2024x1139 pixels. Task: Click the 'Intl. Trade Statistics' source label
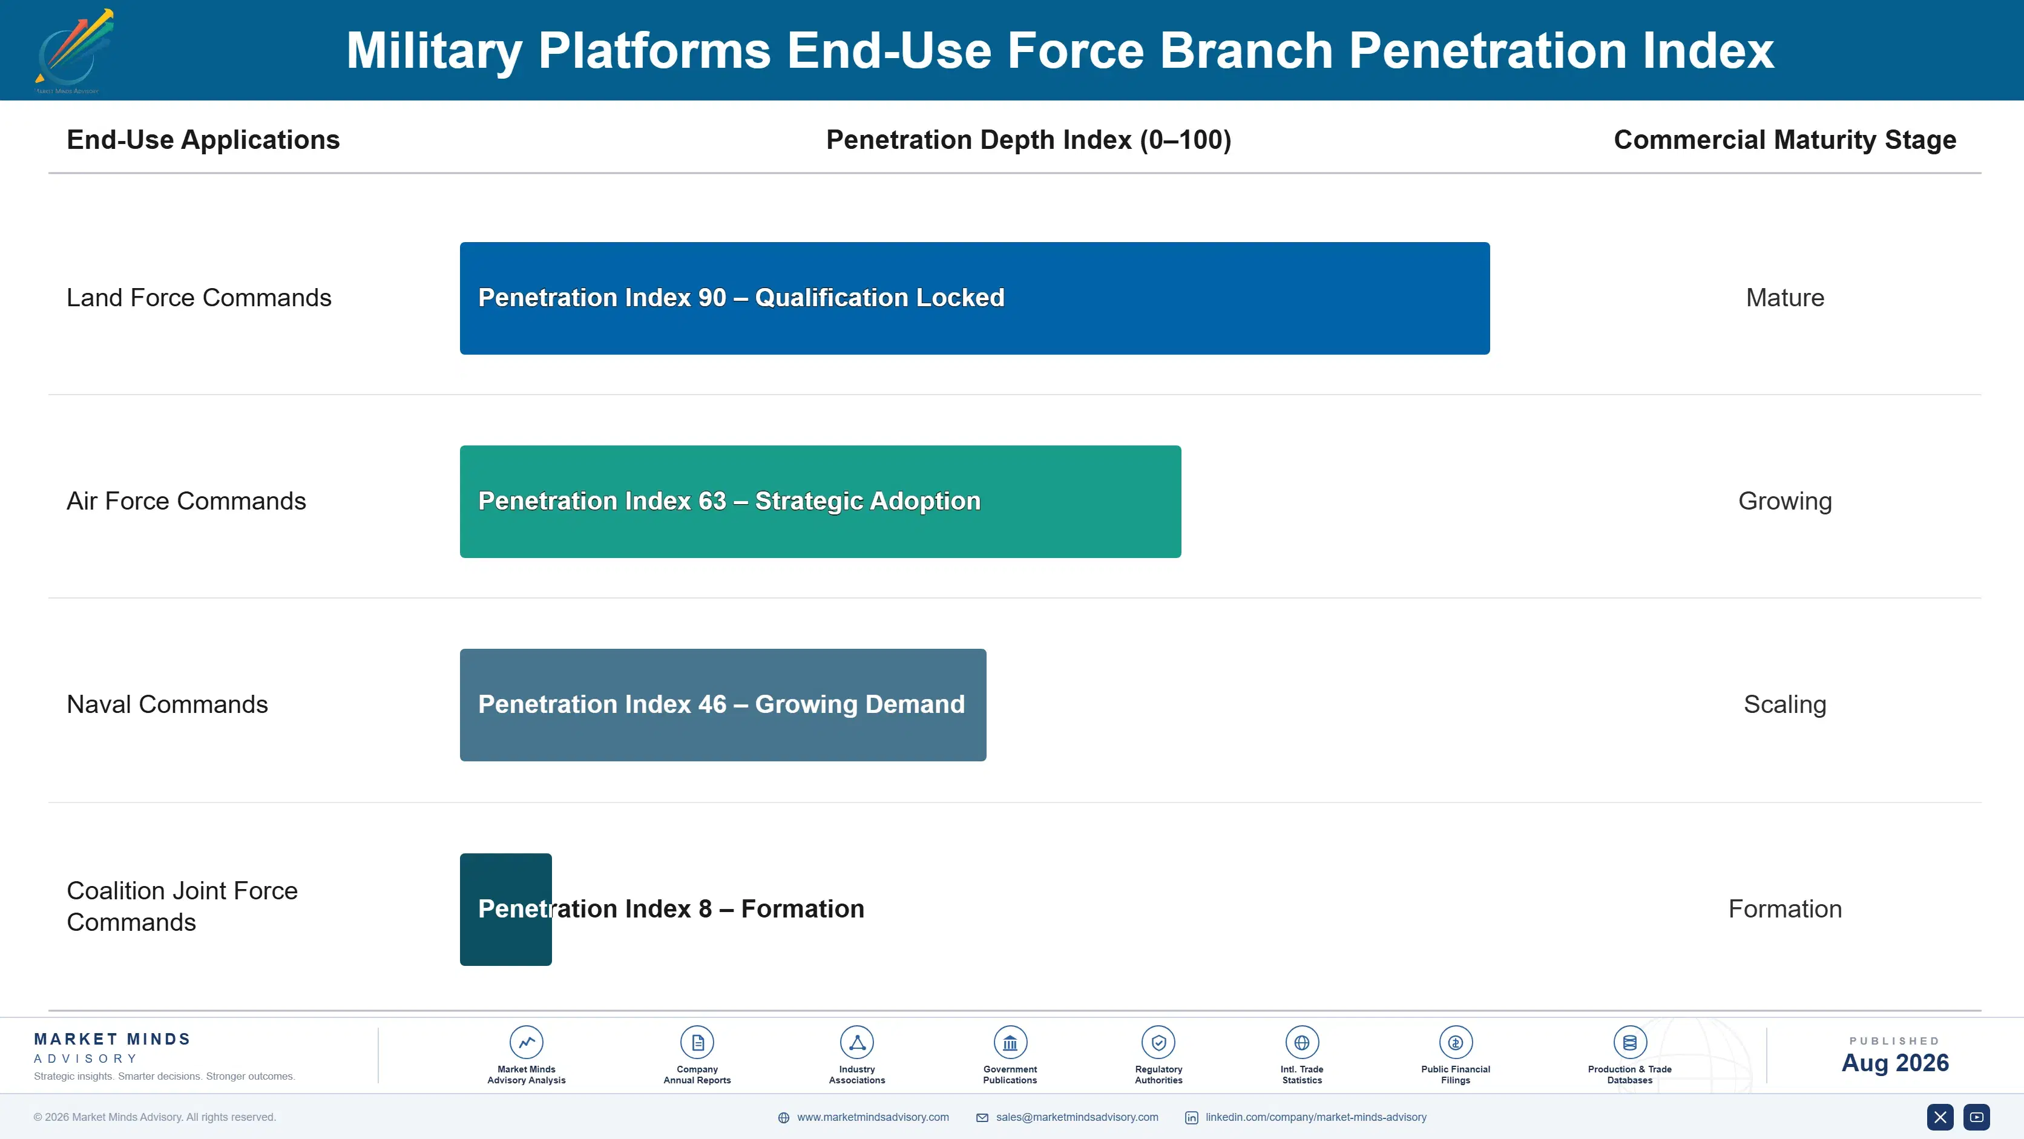[1302, 1075]
